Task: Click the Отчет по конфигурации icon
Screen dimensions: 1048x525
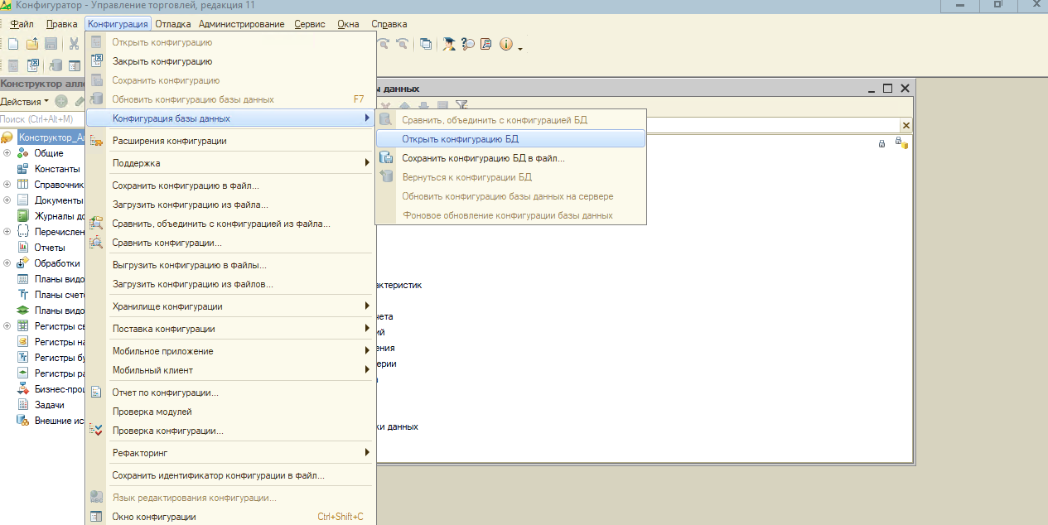Action: [96, 393]
